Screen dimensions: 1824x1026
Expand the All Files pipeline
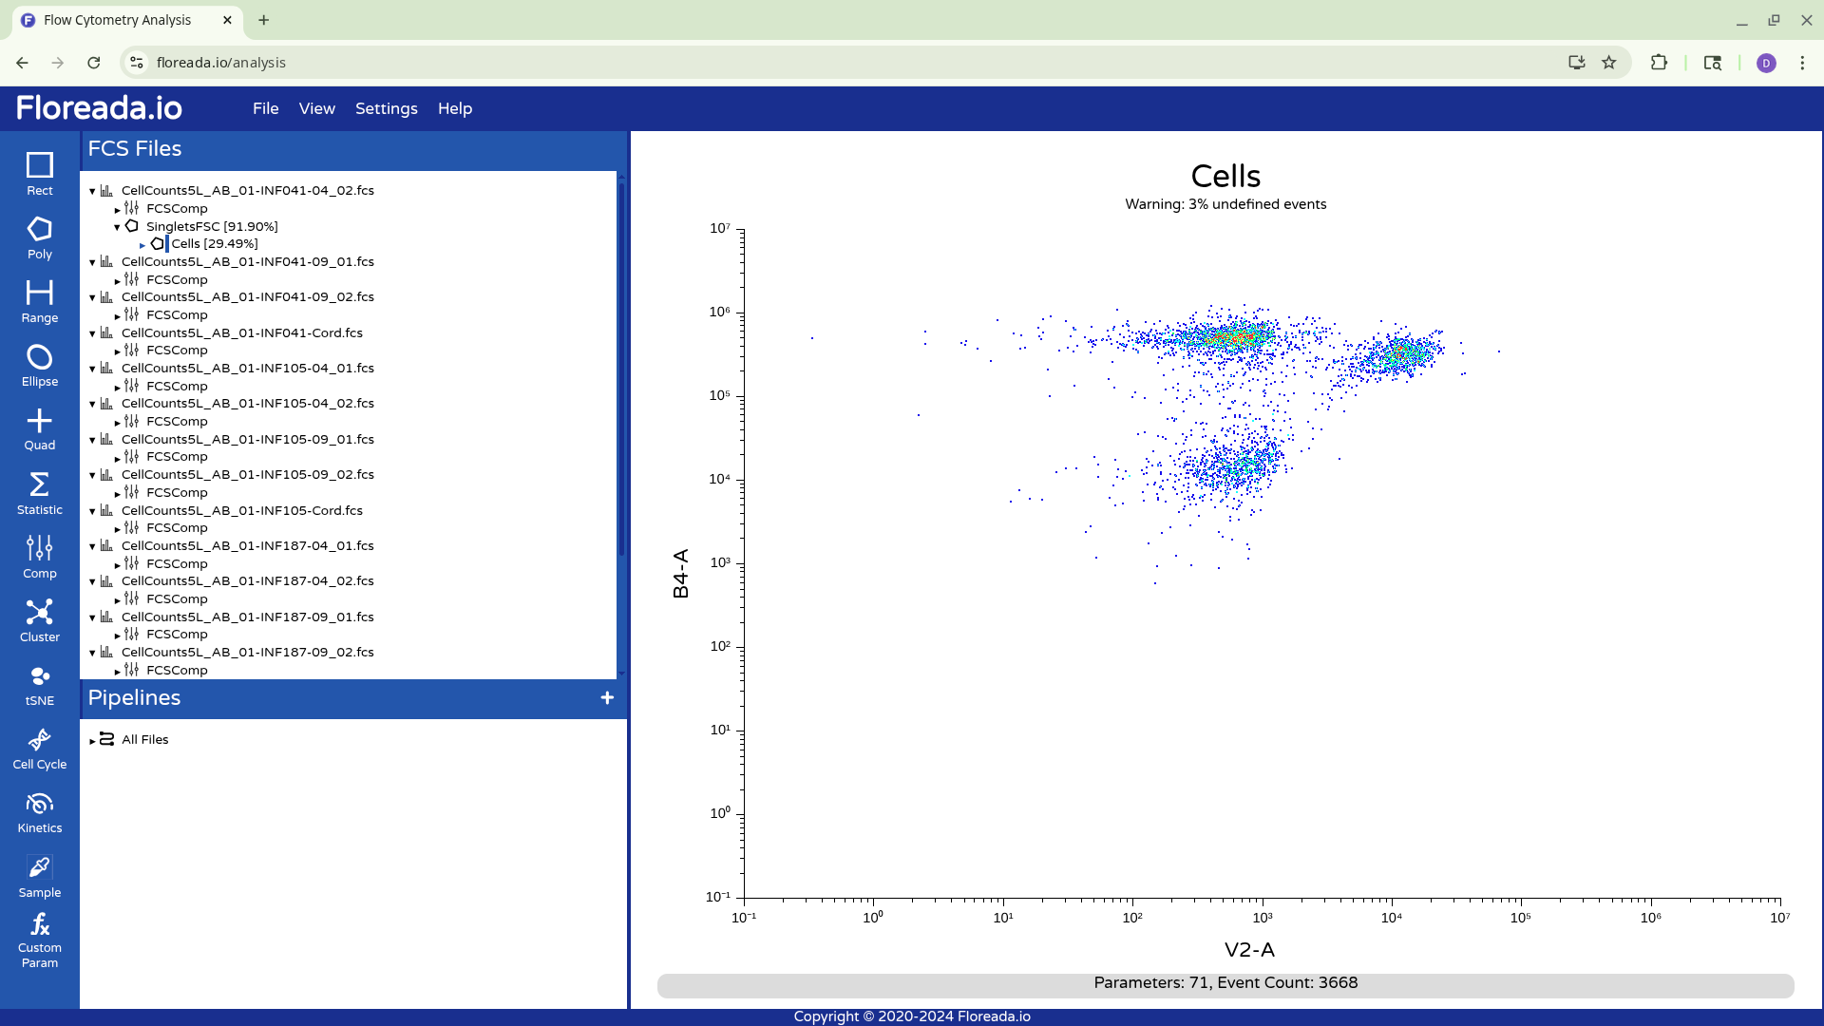[92, 741]
